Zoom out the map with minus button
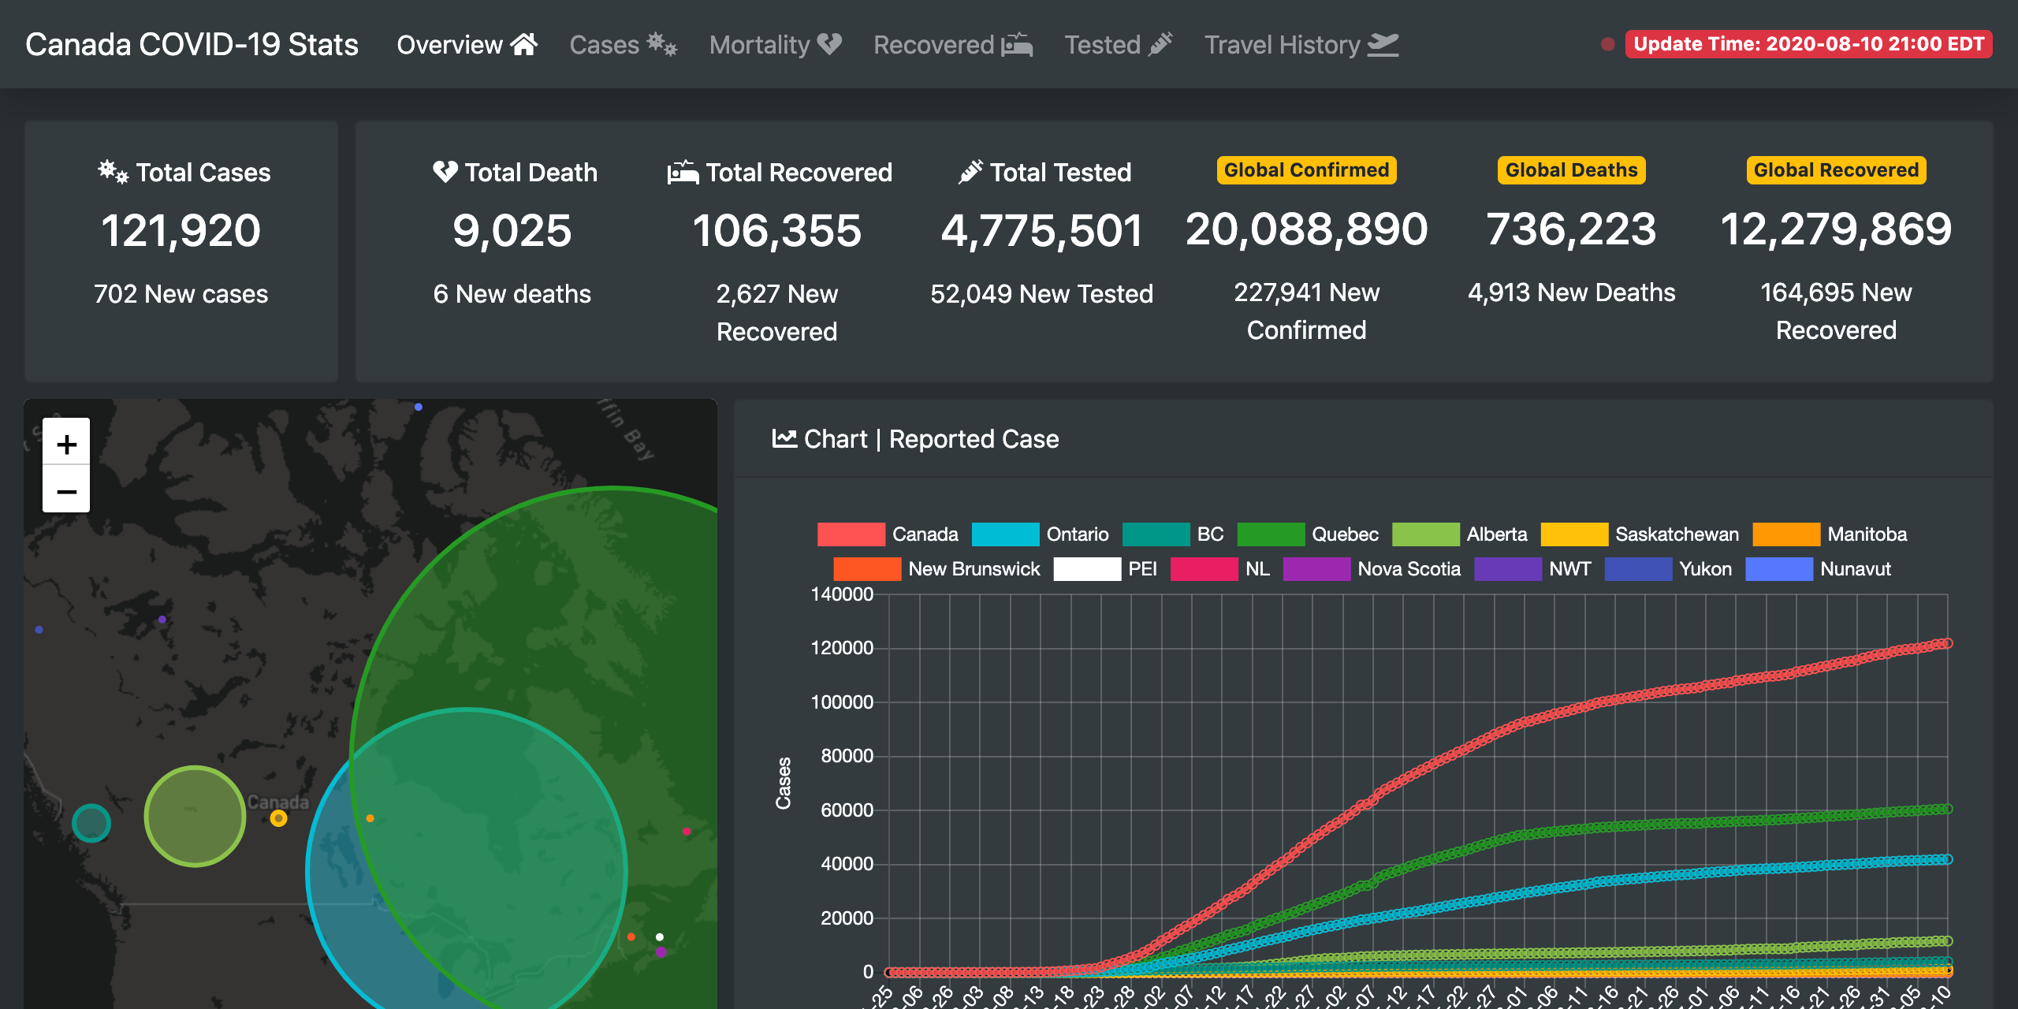 (66, 491)
